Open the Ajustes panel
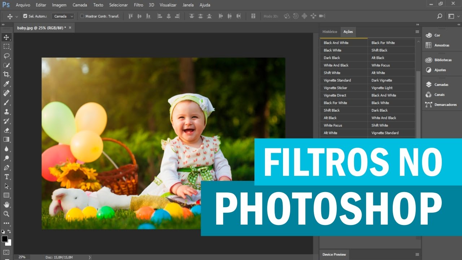The image size is (462, 260). click(435, 70)
